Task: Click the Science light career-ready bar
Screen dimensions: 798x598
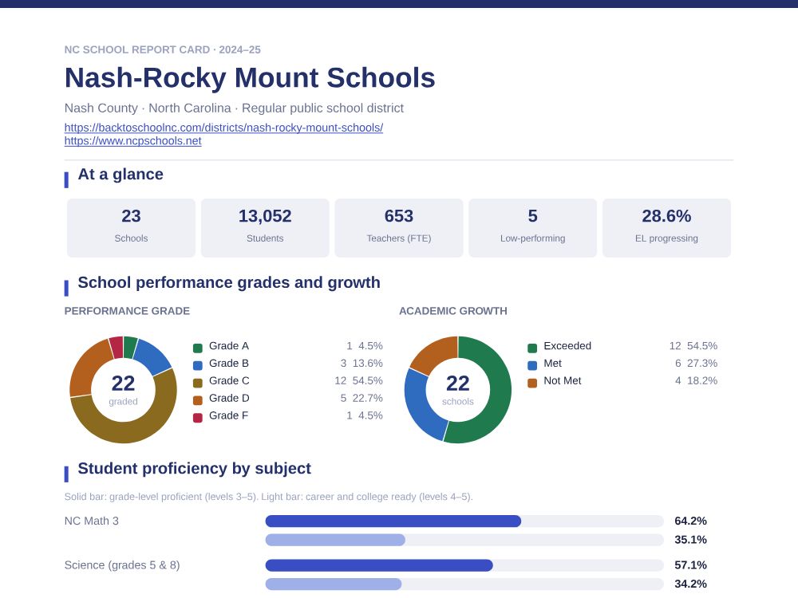Action: point(334,584)
